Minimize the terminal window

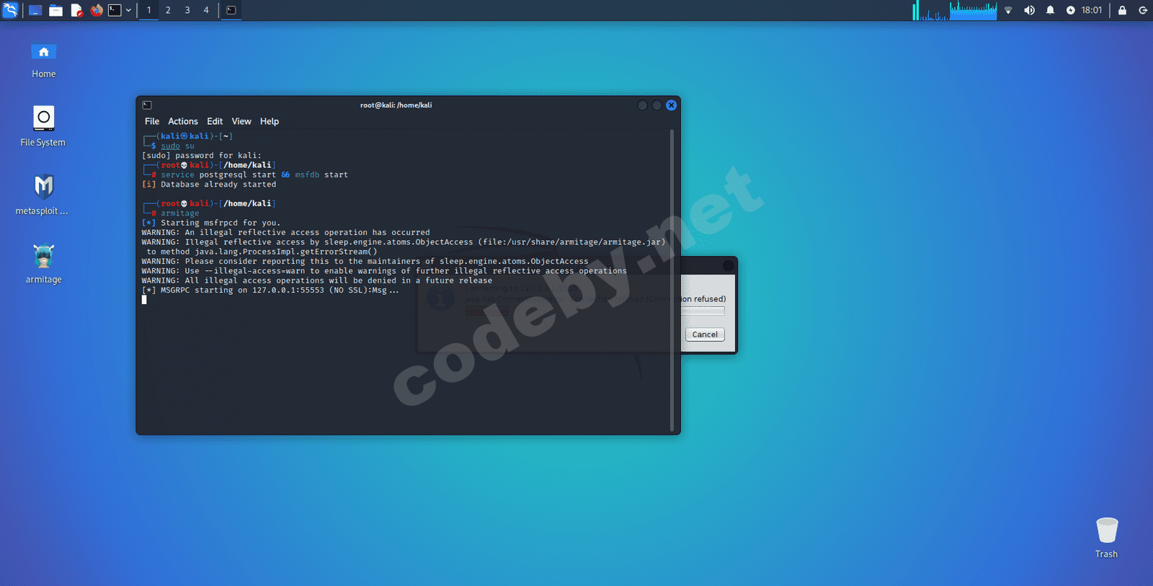(x=642, y=105)
